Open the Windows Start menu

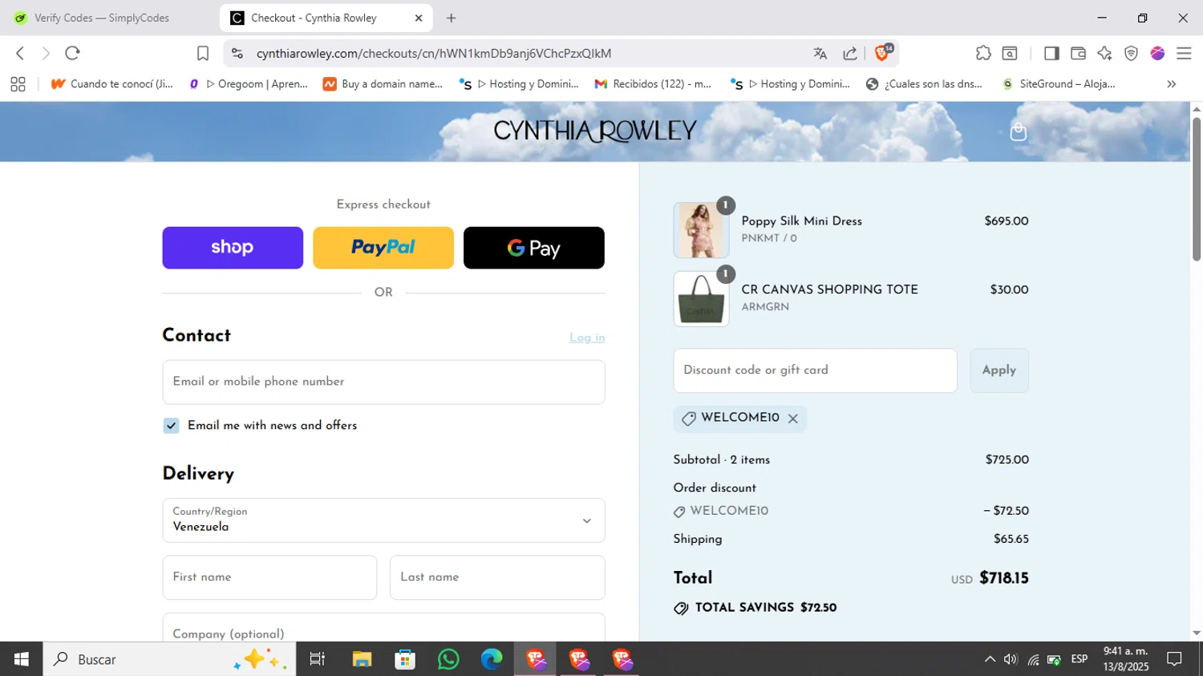tap(21, 659)
